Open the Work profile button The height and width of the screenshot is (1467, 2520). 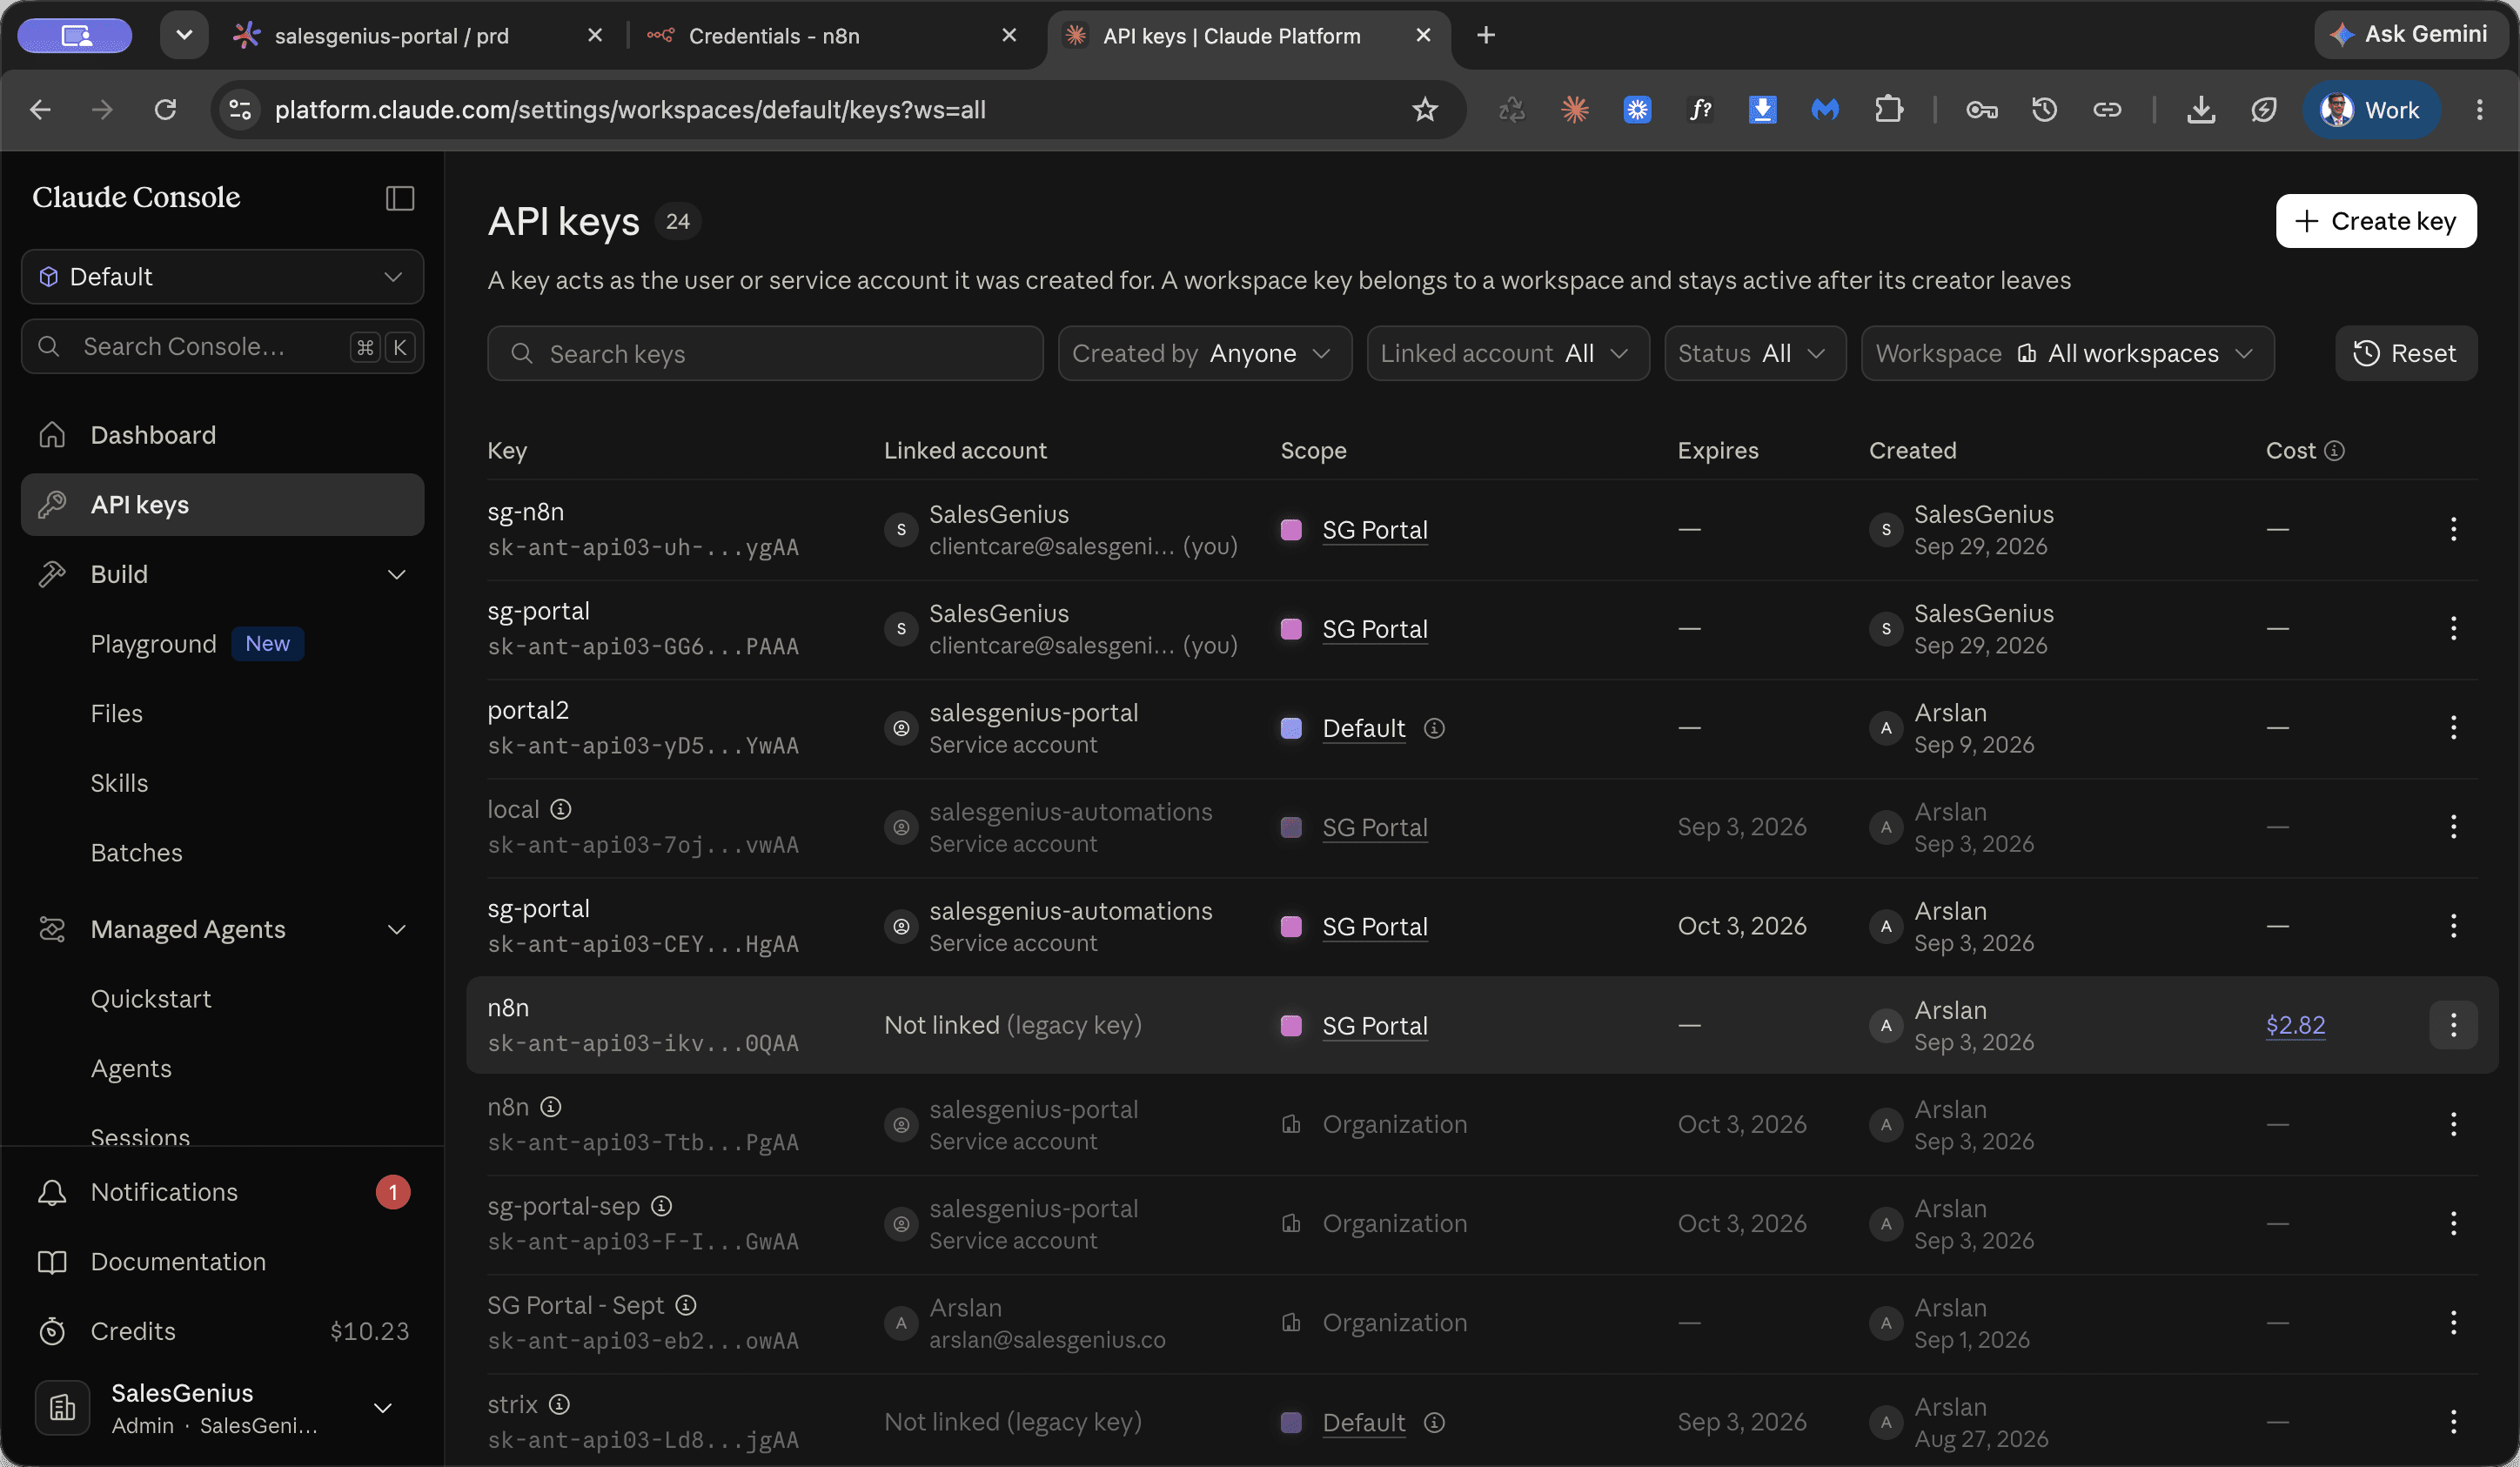[2370, 109]
